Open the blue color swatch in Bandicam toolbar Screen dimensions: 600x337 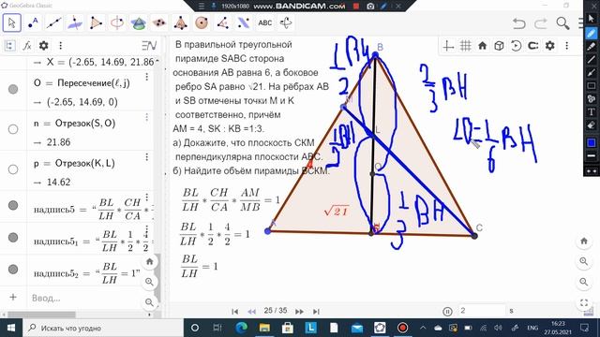click(x=592, y=143)
